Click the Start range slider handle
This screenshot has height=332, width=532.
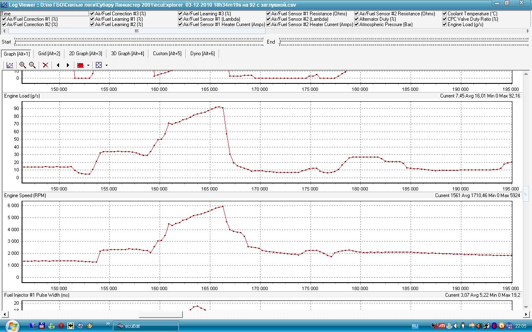[15, 41]
